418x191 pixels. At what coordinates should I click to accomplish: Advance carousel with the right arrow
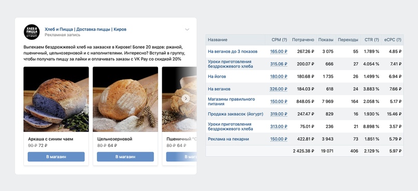(186, 98)
